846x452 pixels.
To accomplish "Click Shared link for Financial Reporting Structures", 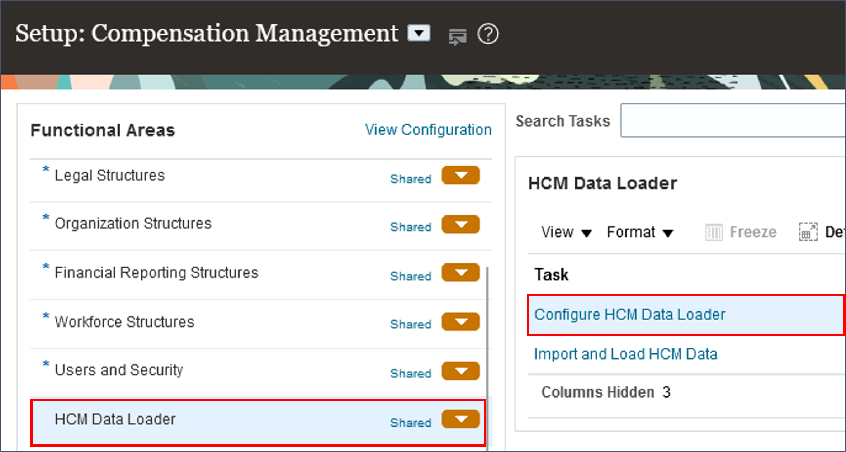I will tap(411, 276).
